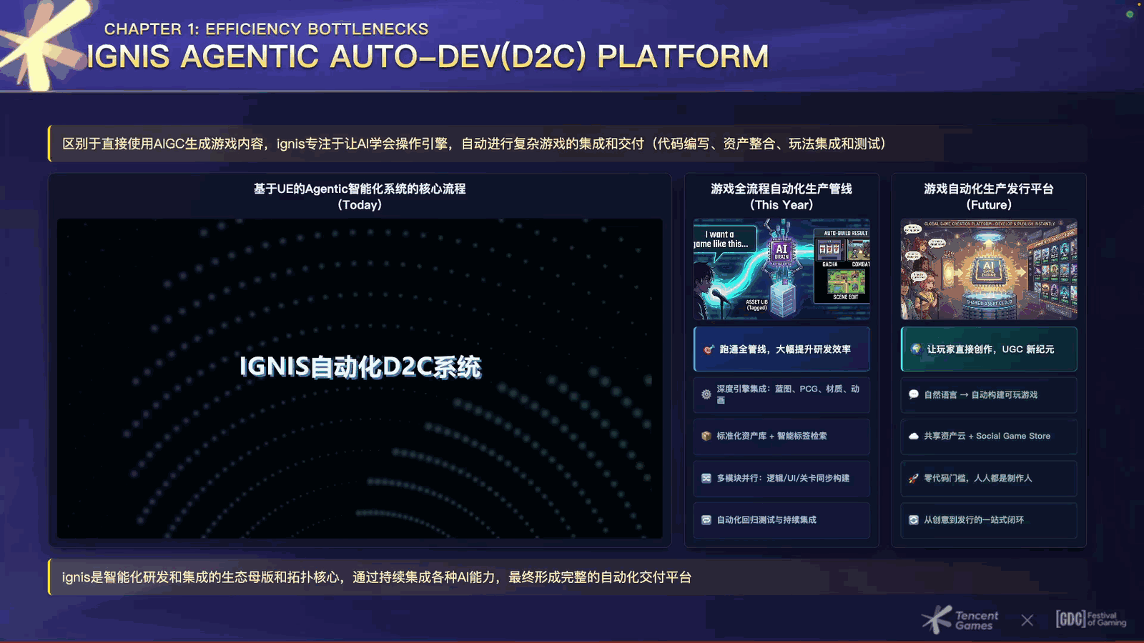Click the heading 基于UE的Agentic智能化系统的核心流程
The width and height of the screenshot is (1144, 643).
coord(360,189)
